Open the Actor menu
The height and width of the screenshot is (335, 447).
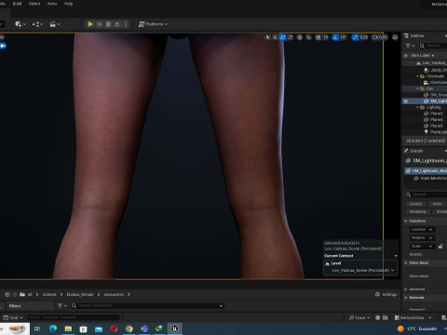click(52, 4)
